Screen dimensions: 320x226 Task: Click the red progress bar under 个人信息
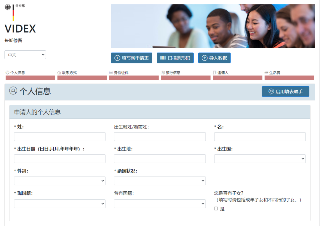click(30, 78)
